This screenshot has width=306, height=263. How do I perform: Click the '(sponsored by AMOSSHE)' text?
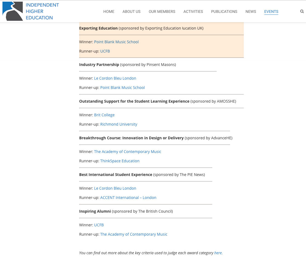click(213, 101)
